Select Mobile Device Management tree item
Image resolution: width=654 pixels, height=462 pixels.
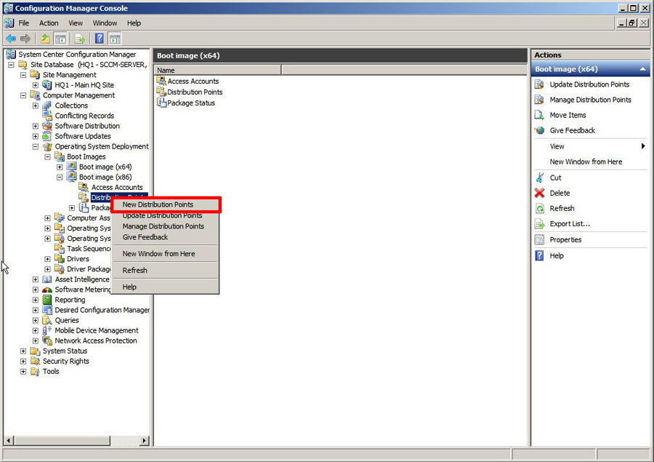(97, 330)
